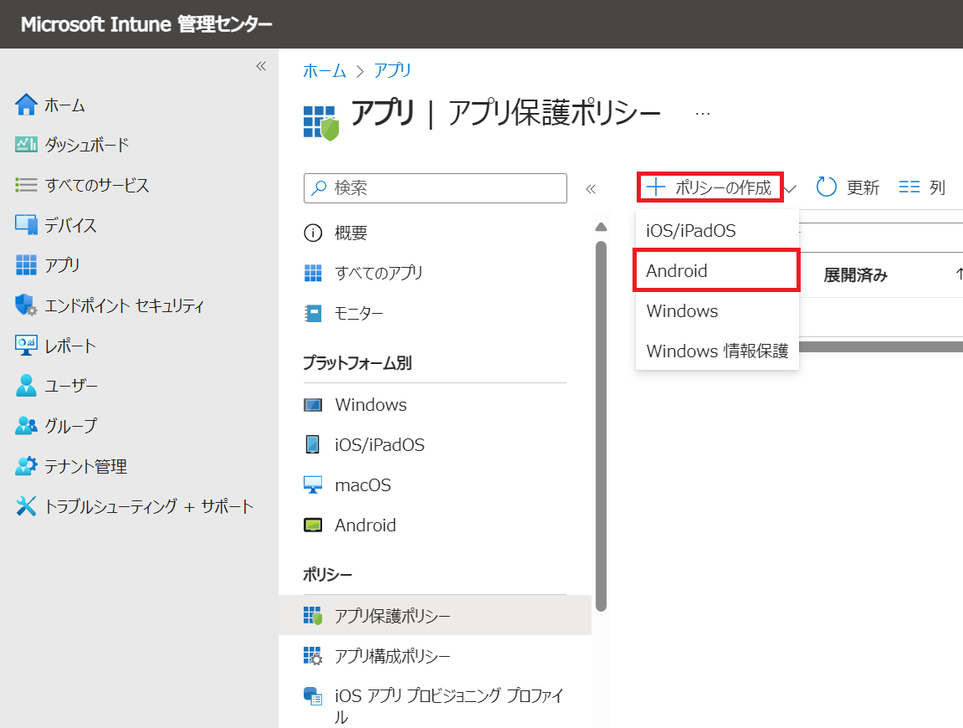Click the 展開済み column sort arrow
Screen dimensions: 963x728
point(959,274)
